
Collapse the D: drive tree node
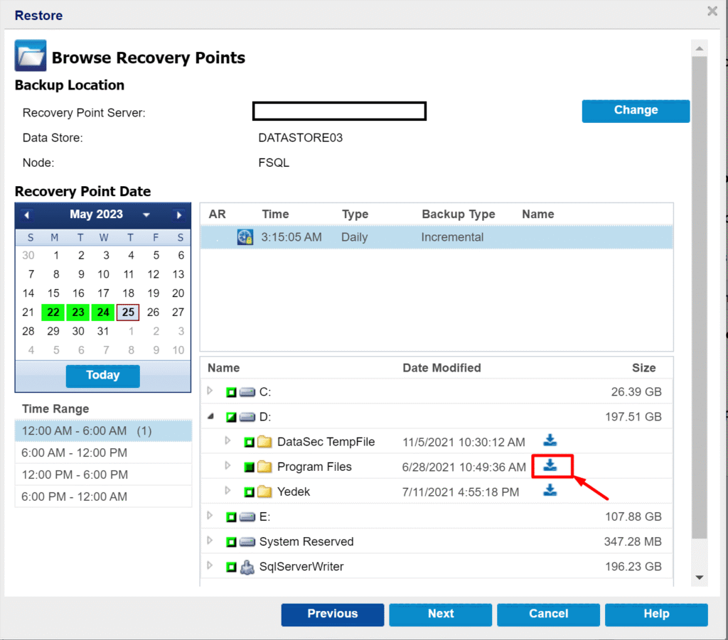(210, 416)
